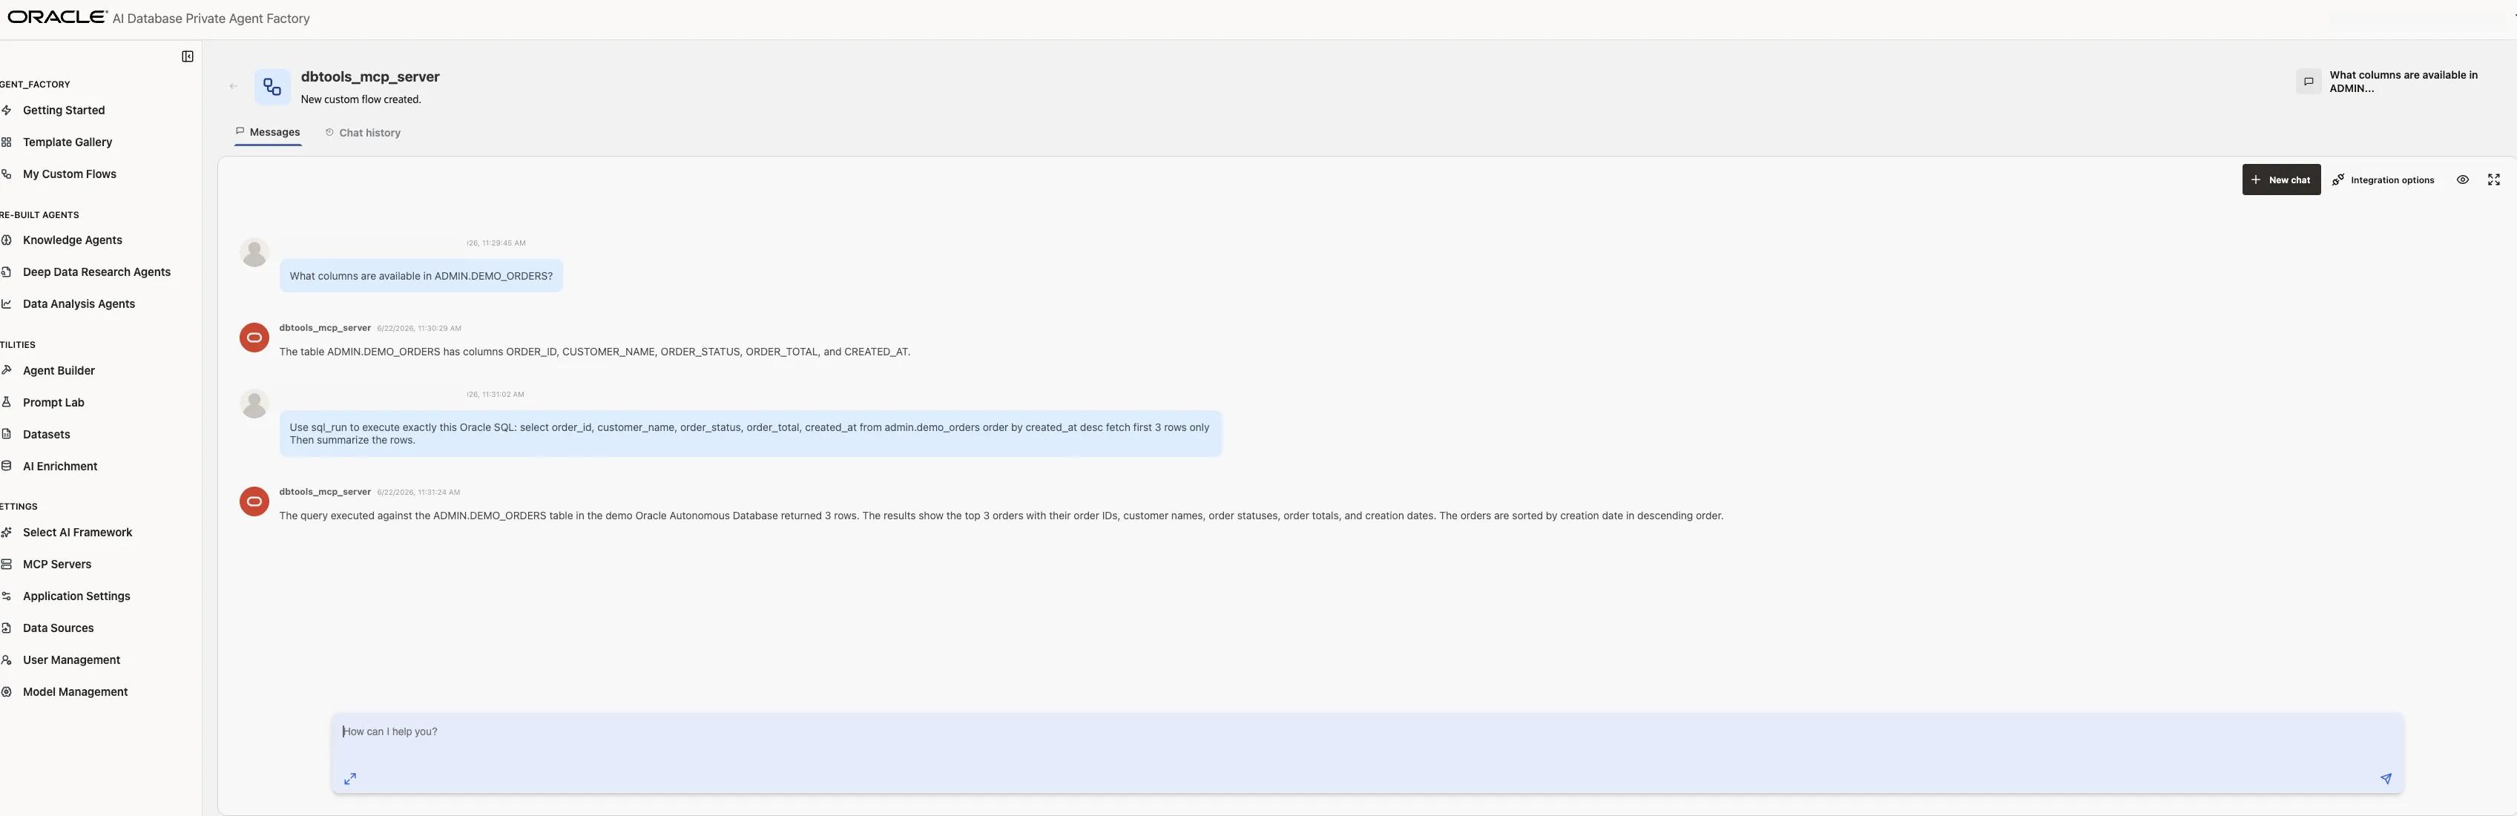Click the 'query executed against' reply text
The image size is (2517, 816).
[1001, 516]
